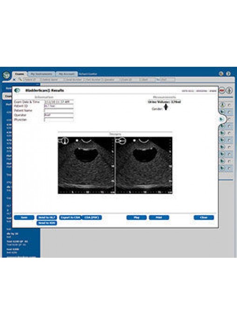The image size is (237, 325).
Task: Click the BladderScan Results dialog logo icon
Action: tap(17, 91)
